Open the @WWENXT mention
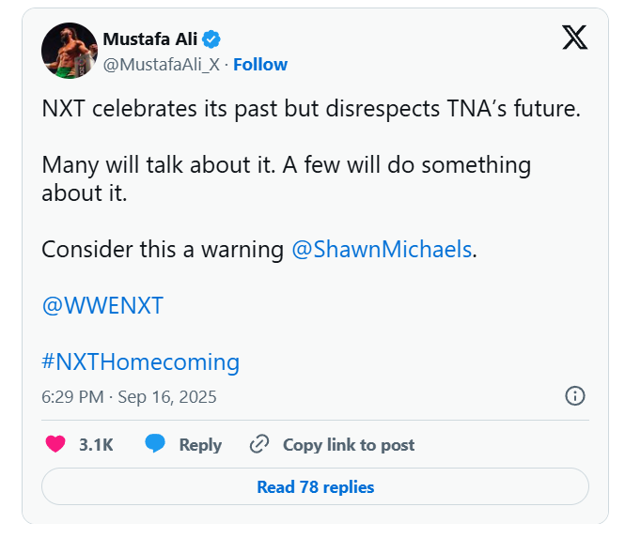This screenshot has height=538, width=625. [x=102, y=306]
